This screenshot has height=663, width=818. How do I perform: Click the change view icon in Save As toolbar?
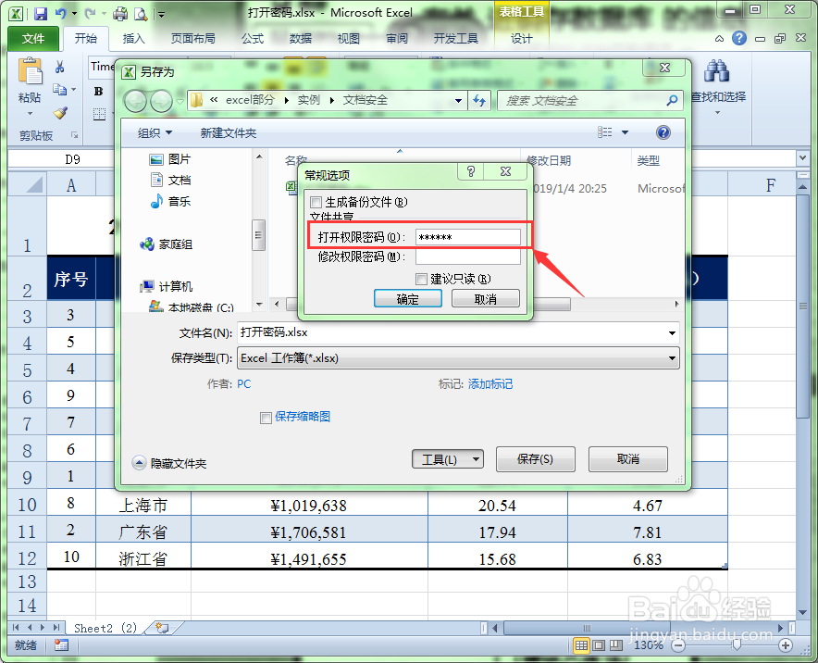tap(606, 131)
